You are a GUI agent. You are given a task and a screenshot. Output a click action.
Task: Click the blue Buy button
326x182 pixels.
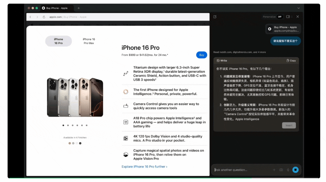pyautogui.click(x=201, y=55)
